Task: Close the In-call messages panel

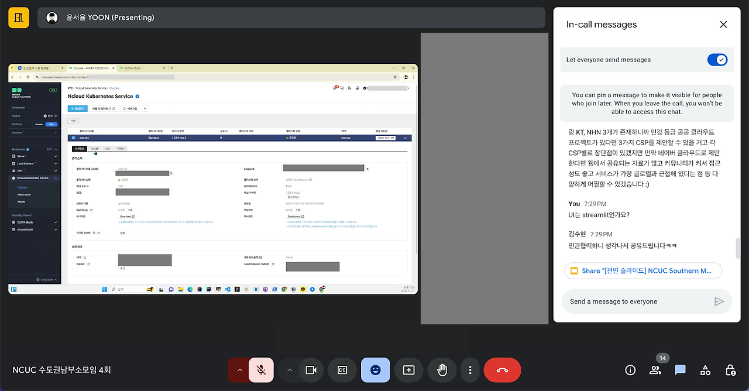Action: click(x=723, y=25)
